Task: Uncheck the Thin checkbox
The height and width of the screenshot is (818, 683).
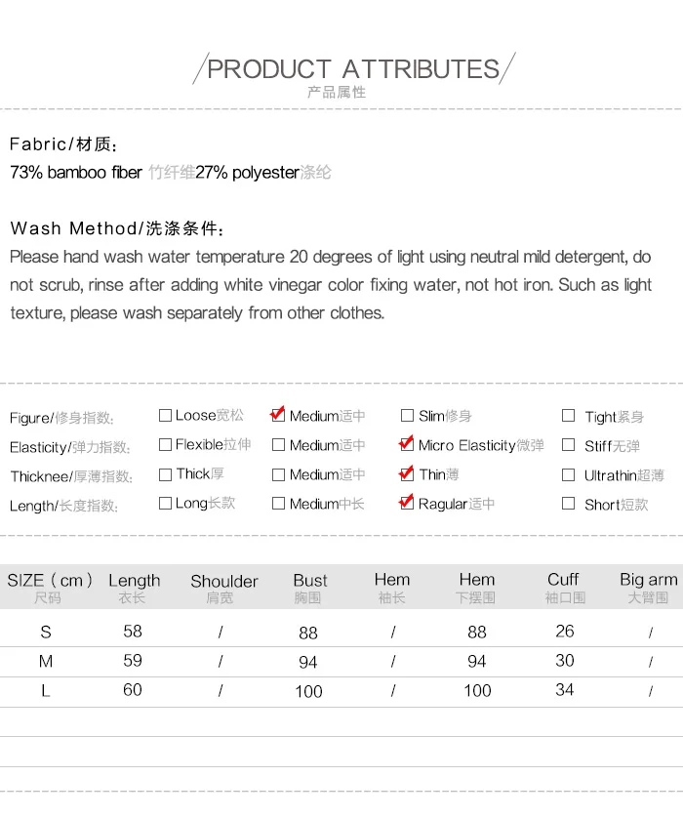Action: pyautogui.click(x=406, y=473)
